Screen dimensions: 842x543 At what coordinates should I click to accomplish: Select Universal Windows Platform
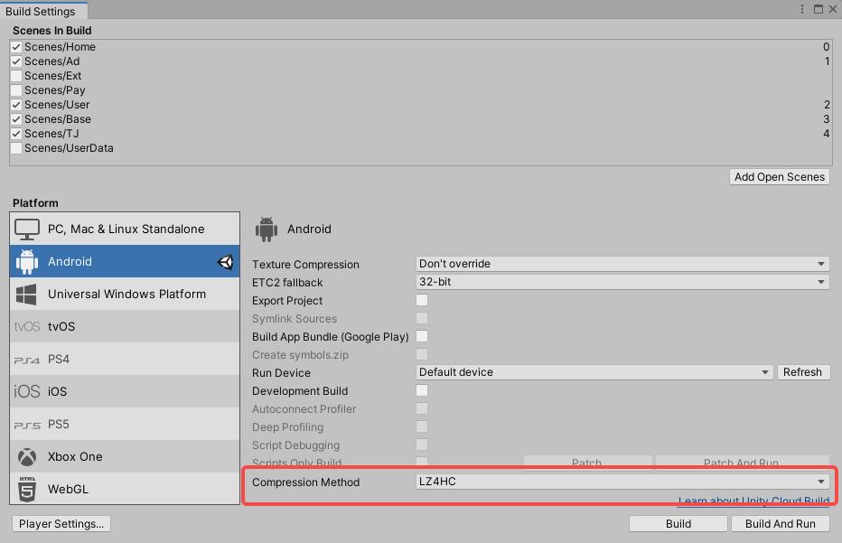[x=125, y=295]
